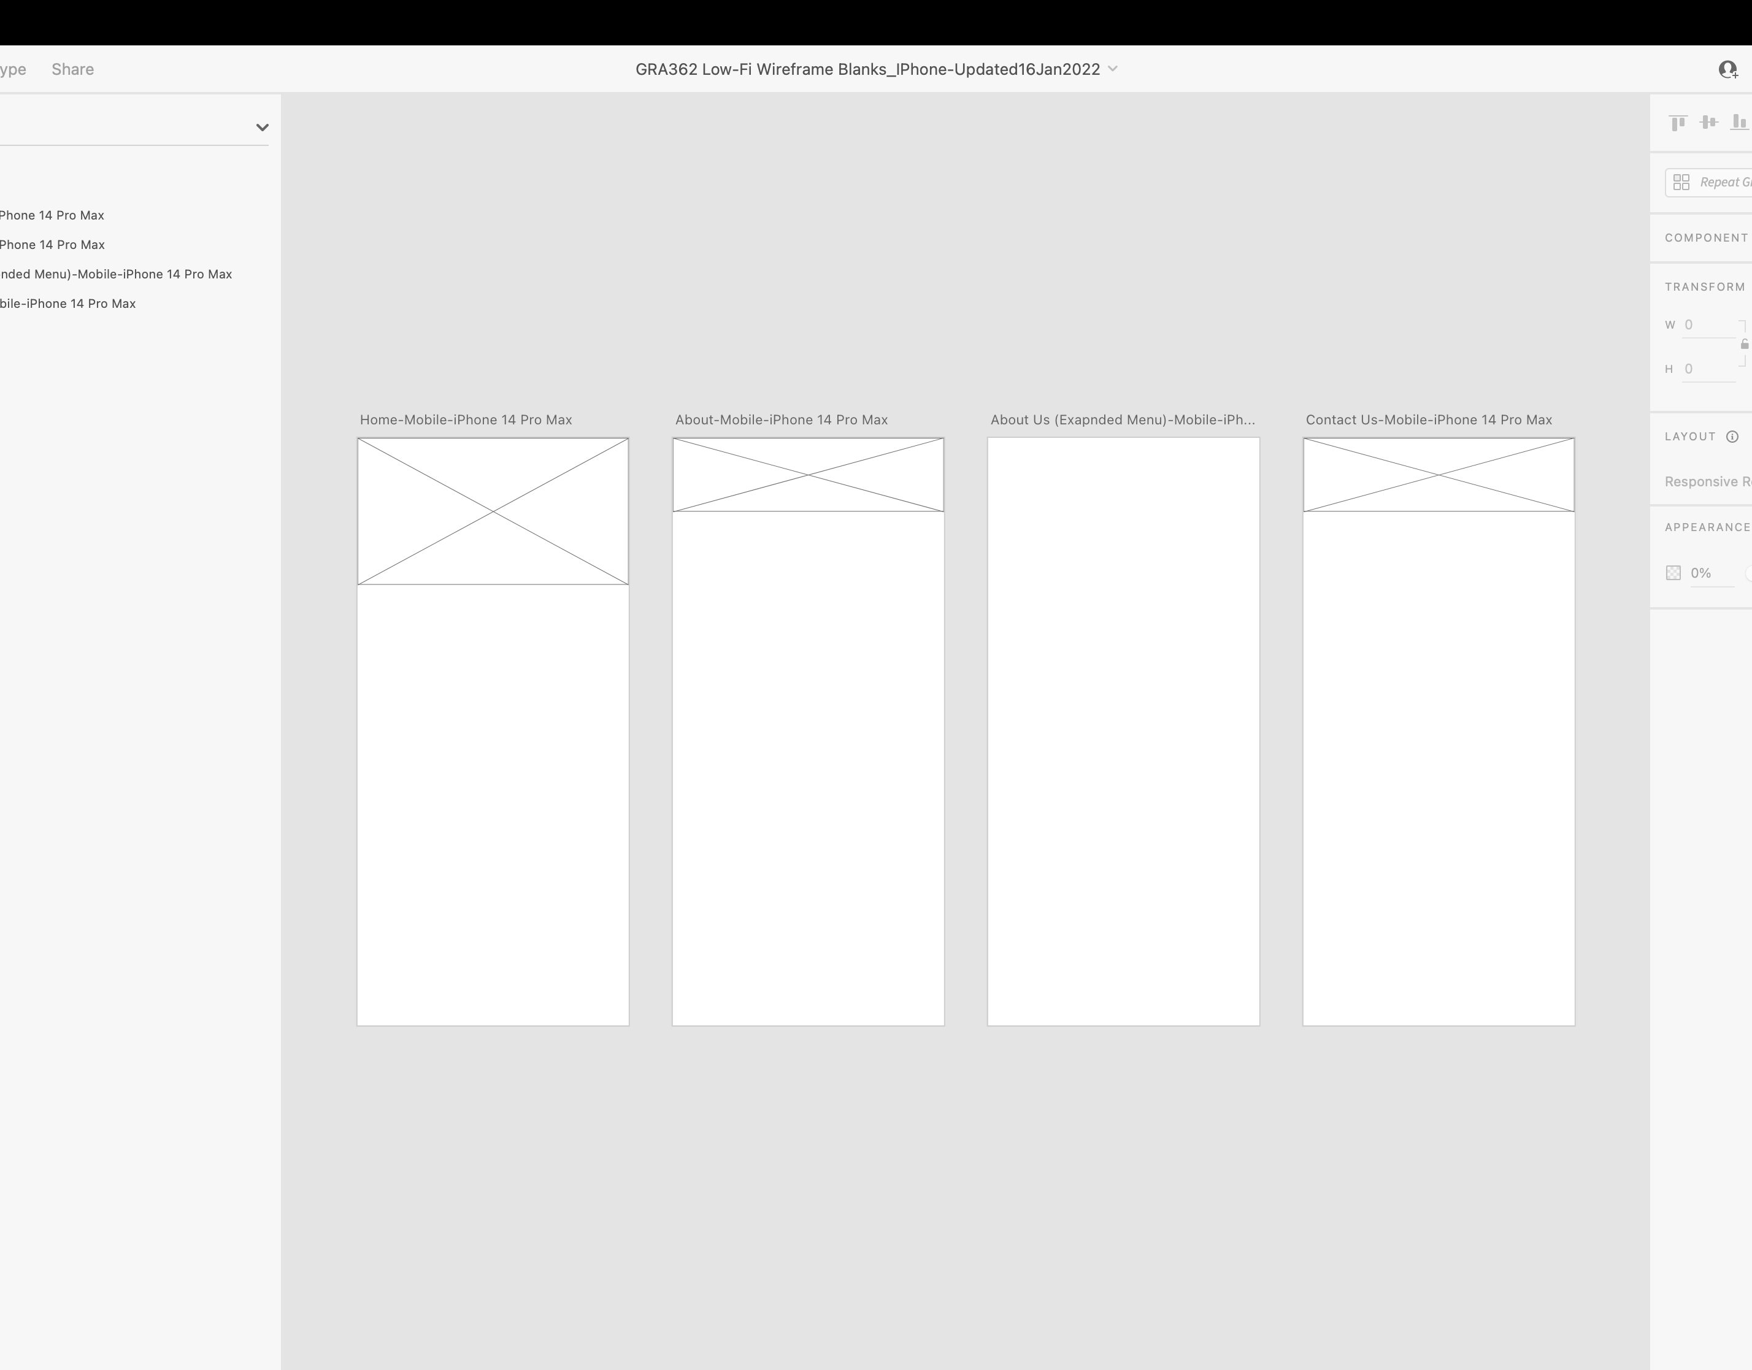The height and width of the screenshot is (1370, 1752).
Task: Open the document title dropdown arrow
Action: (x=1113, y=69)
